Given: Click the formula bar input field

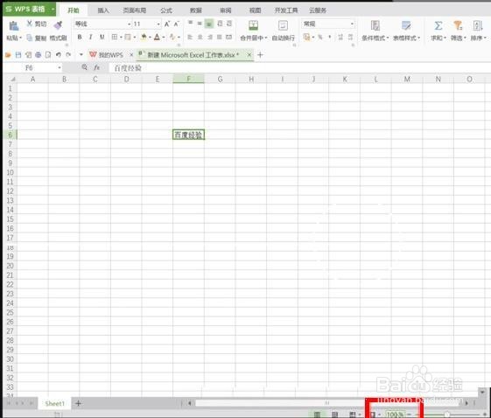Looking at the screenshot, I should point(299,68).
